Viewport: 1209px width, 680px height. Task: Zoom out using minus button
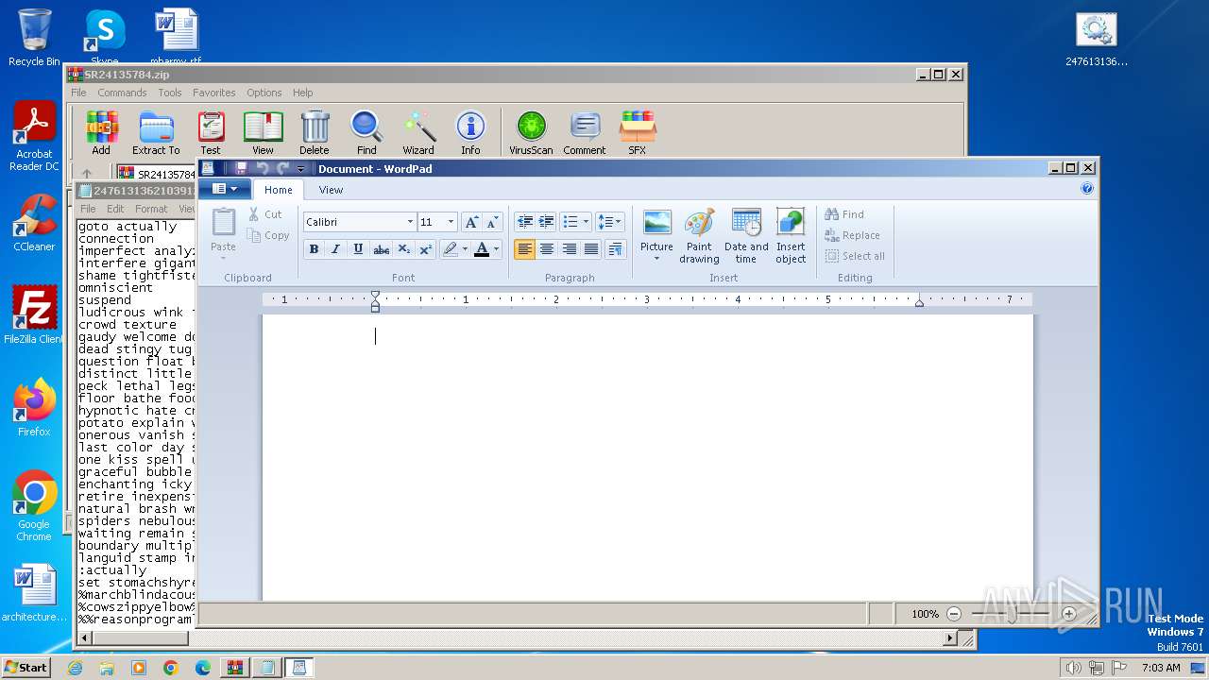point(954,614)
